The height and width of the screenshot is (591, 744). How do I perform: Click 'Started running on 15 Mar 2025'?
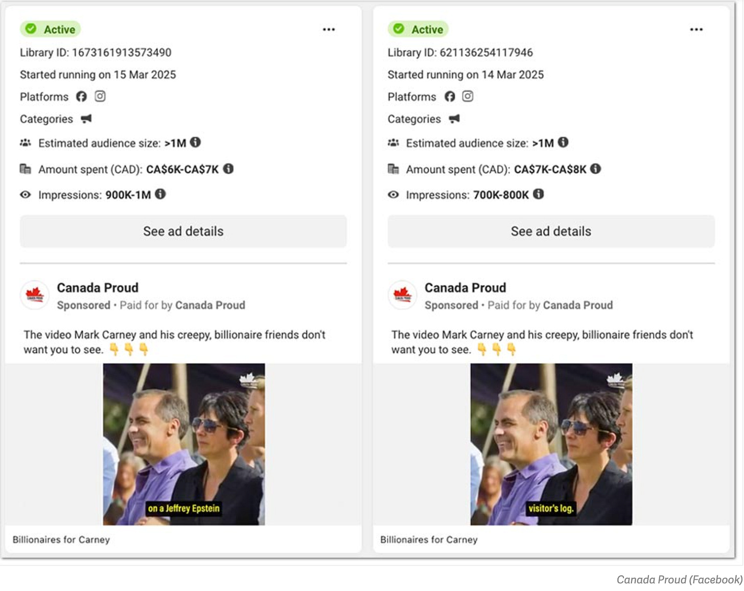pos(98,75)
